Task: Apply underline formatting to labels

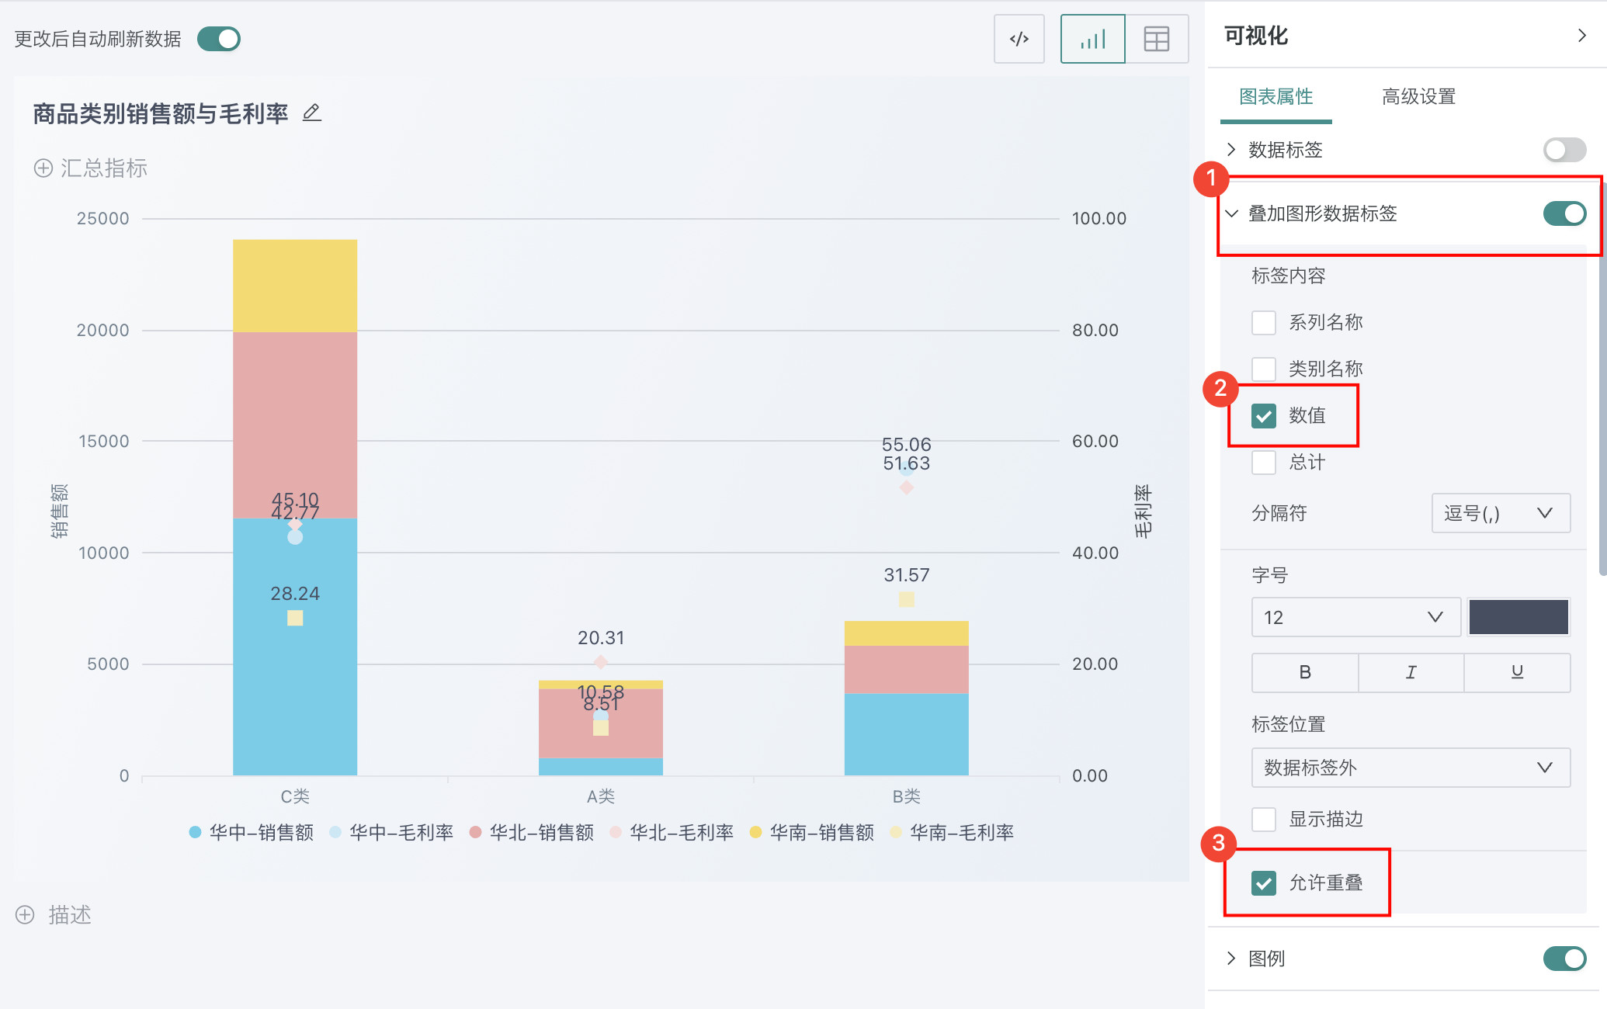Action: (x=1517, y=672)
